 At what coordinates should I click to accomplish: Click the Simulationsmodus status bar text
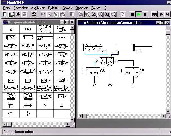[18, 132]
